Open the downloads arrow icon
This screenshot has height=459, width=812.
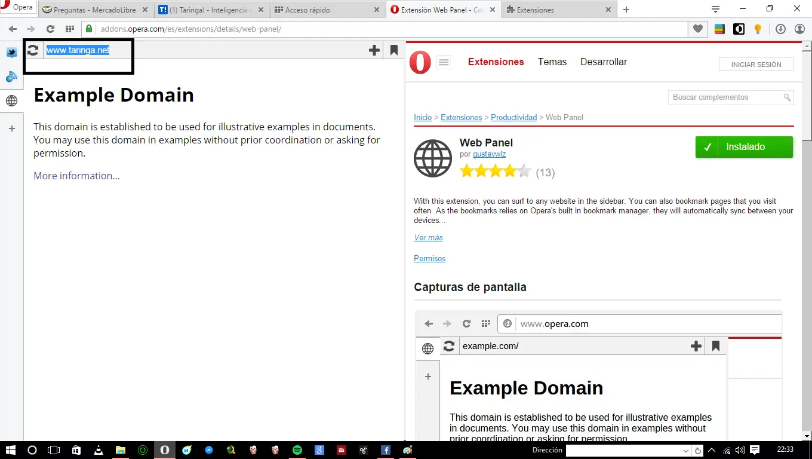coord(780,29)
